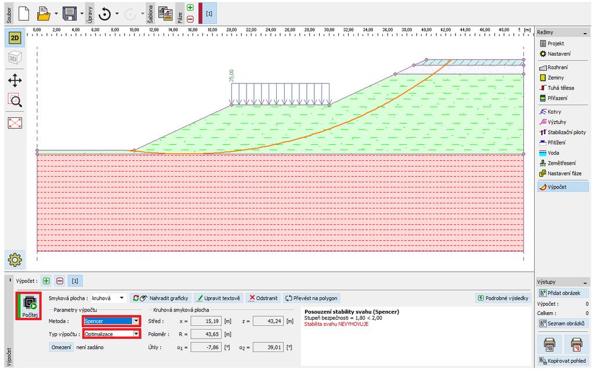
Task: Click Upravit textově button
Action: click(219, 298)
